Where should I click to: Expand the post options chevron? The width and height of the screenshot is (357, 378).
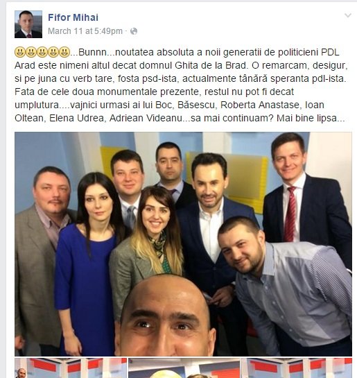(x=347, y=16)
